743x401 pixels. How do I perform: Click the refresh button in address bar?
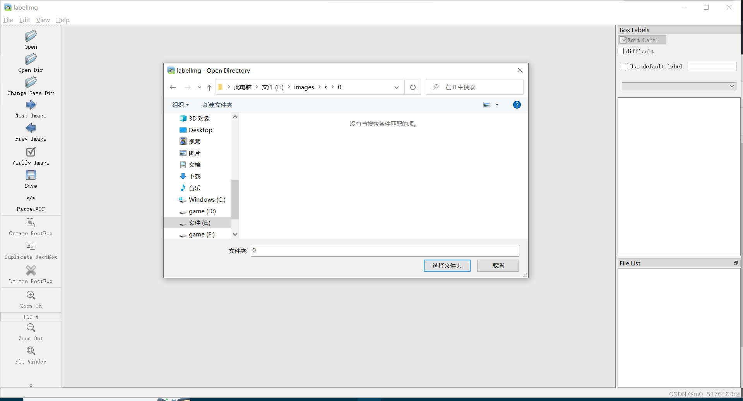[x=413, y=87]
